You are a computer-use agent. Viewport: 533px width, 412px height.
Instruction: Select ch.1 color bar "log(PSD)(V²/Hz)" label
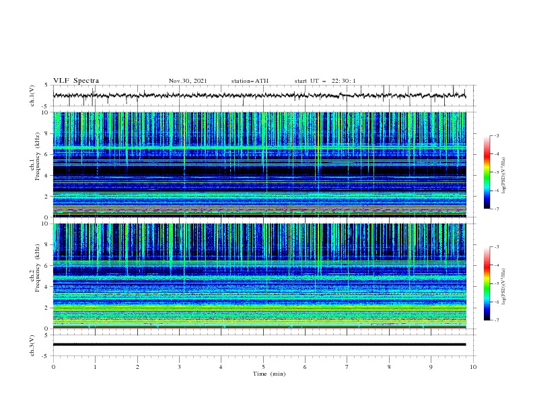pos(503,175)
